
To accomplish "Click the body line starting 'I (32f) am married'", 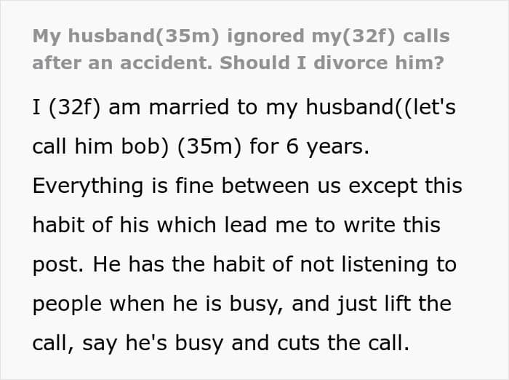I will coord(244,107).
